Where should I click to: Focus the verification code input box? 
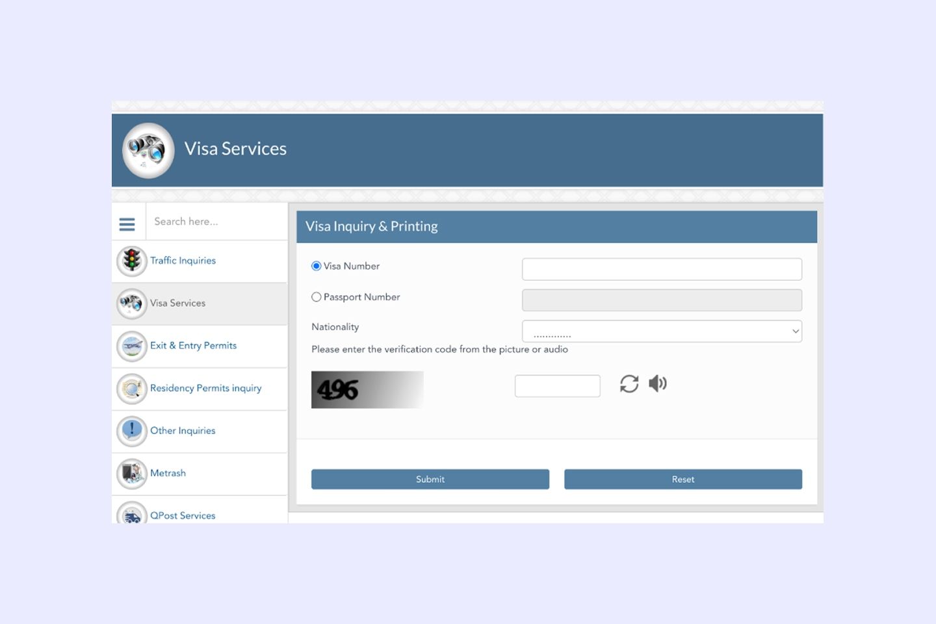pyautogui.click(x=557, y=386)
